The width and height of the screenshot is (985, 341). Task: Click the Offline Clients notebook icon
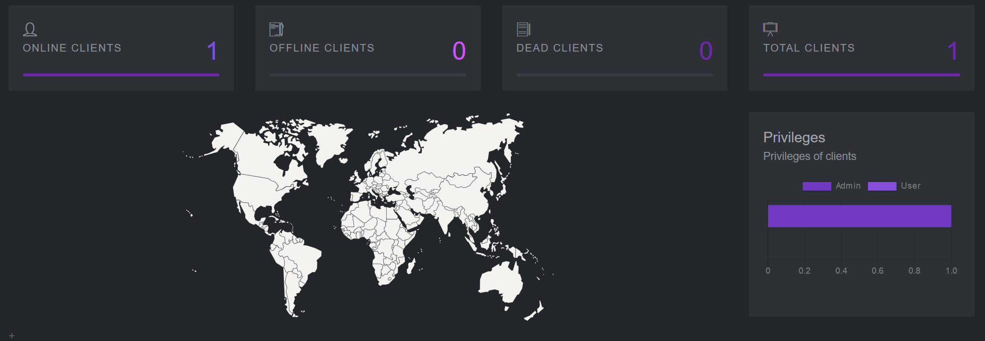(x=276, y=30)
